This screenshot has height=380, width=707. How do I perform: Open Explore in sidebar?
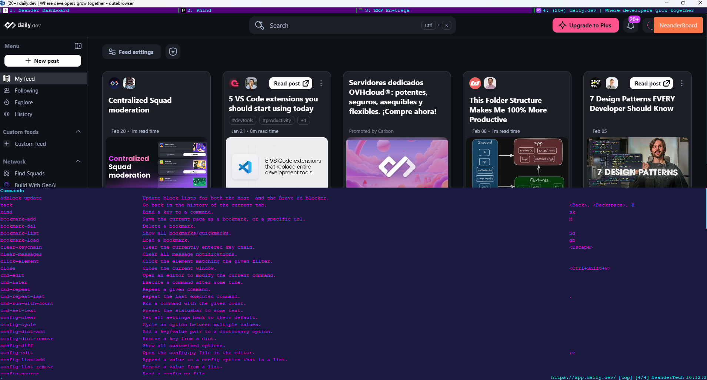pos(43,102)
